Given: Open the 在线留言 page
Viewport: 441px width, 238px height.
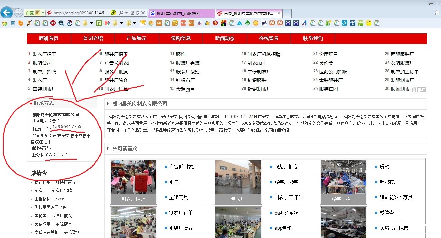Looking at the screenshot, I should point(269,38).
